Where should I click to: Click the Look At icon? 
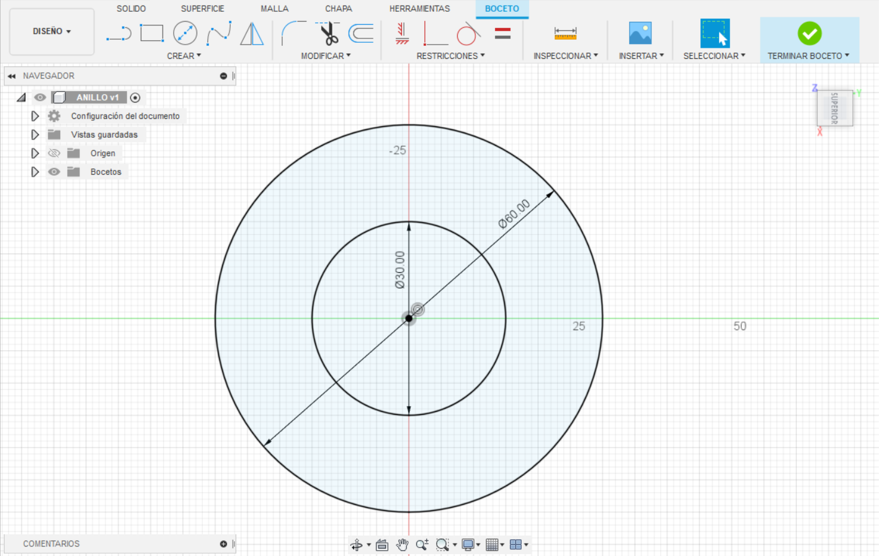coord(382,545)
